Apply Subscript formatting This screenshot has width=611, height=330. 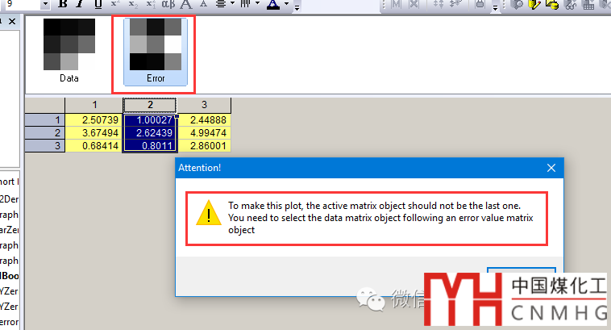tap(133, 4)
